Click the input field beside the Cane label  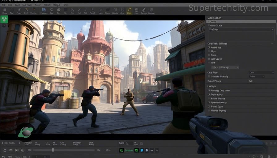pos(129,143)
